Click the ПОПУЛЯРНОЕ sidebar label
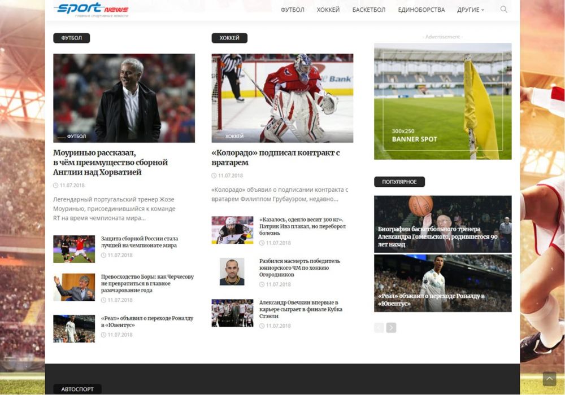Image resolution: width=565 pixels, height=395 pixels. (398, 182)
